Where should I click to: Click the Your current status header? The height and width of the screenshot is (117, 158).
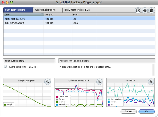coord(29,61)
